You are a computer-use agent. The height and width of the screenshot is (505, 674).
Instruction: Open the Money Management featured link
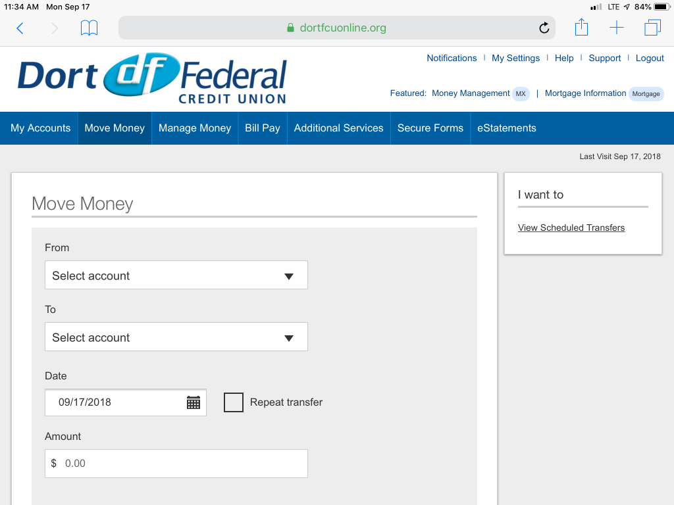471,93
